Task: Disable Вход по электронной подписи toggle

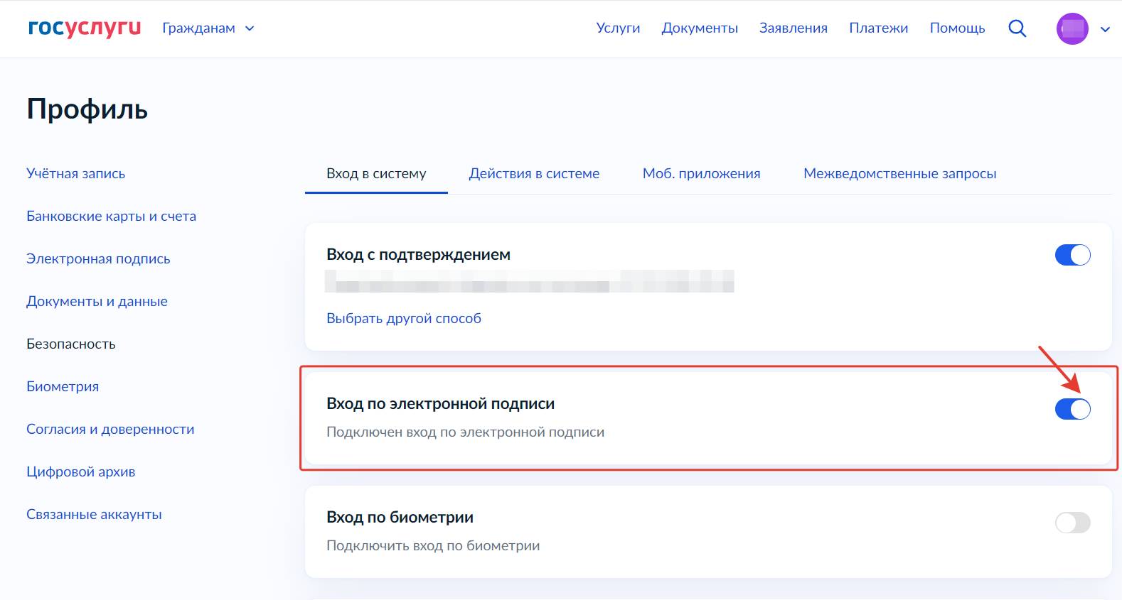Action: [x=1072, y=409]
